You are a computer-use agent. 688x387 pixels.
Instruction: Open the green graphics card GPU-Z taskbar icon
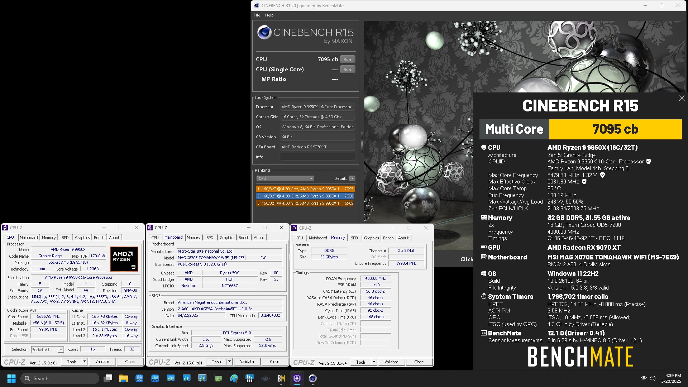pyautogui.click(x=218, y=378)
